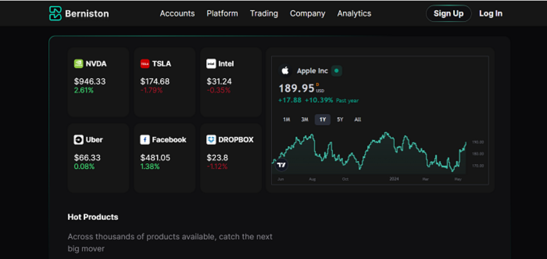Viewport: 547px width, 259px height.
Task: Click TSLA price $174.68
Action: (x=155, y=82)
